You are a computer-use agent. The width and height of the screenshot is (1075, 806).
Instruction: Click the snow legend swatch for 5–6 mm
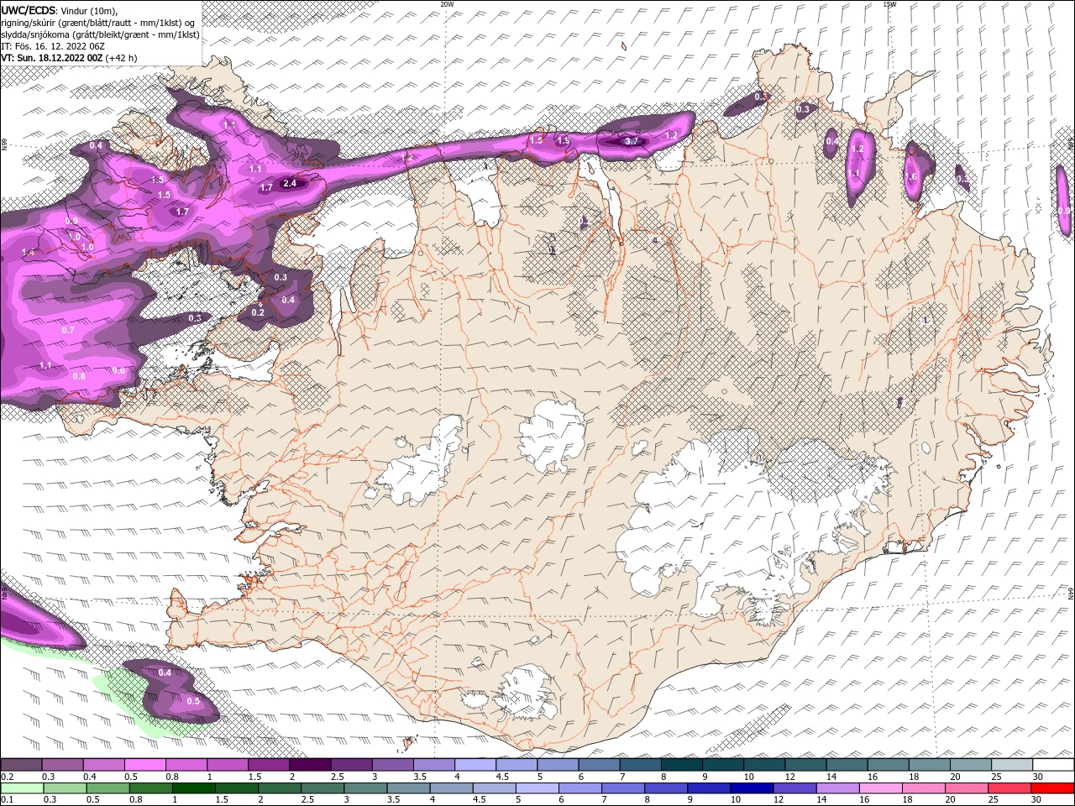tap(557, 765)
